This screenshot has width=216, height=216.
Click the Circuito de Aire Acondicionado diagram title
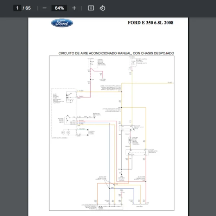pyautogui.click(x=116, y=53)
